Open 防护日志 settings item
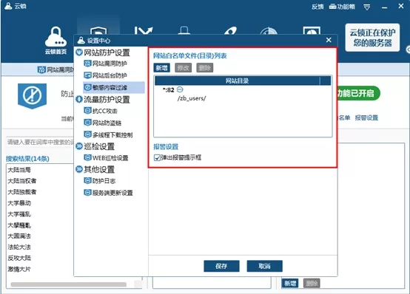The image size is (410, 294). [x=100, y=181]
